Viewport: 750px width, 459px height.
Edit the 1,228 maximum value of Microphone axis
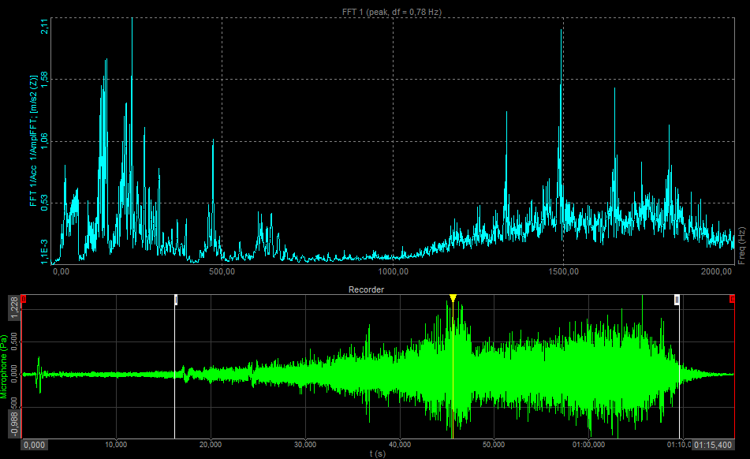coord(14,308)
